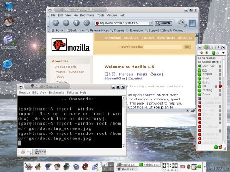Select the Shell tab in Konsole
The image size is (230, 172).
(x=40, y=152)
